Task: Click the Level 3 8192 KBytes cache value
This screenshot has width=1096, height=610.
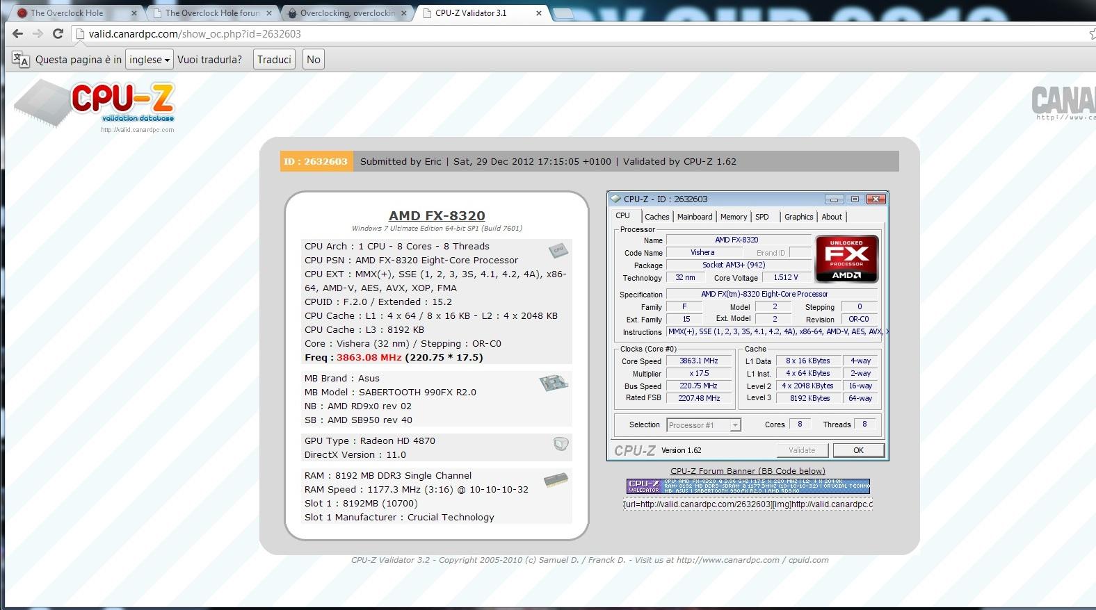Action: pos(809,399)
